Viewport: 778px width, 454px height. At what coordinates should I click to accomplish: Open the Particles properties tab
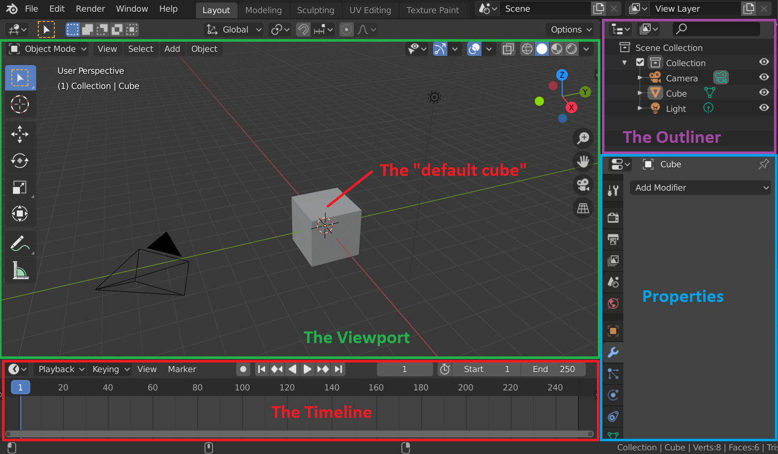[x=613, y=374]
